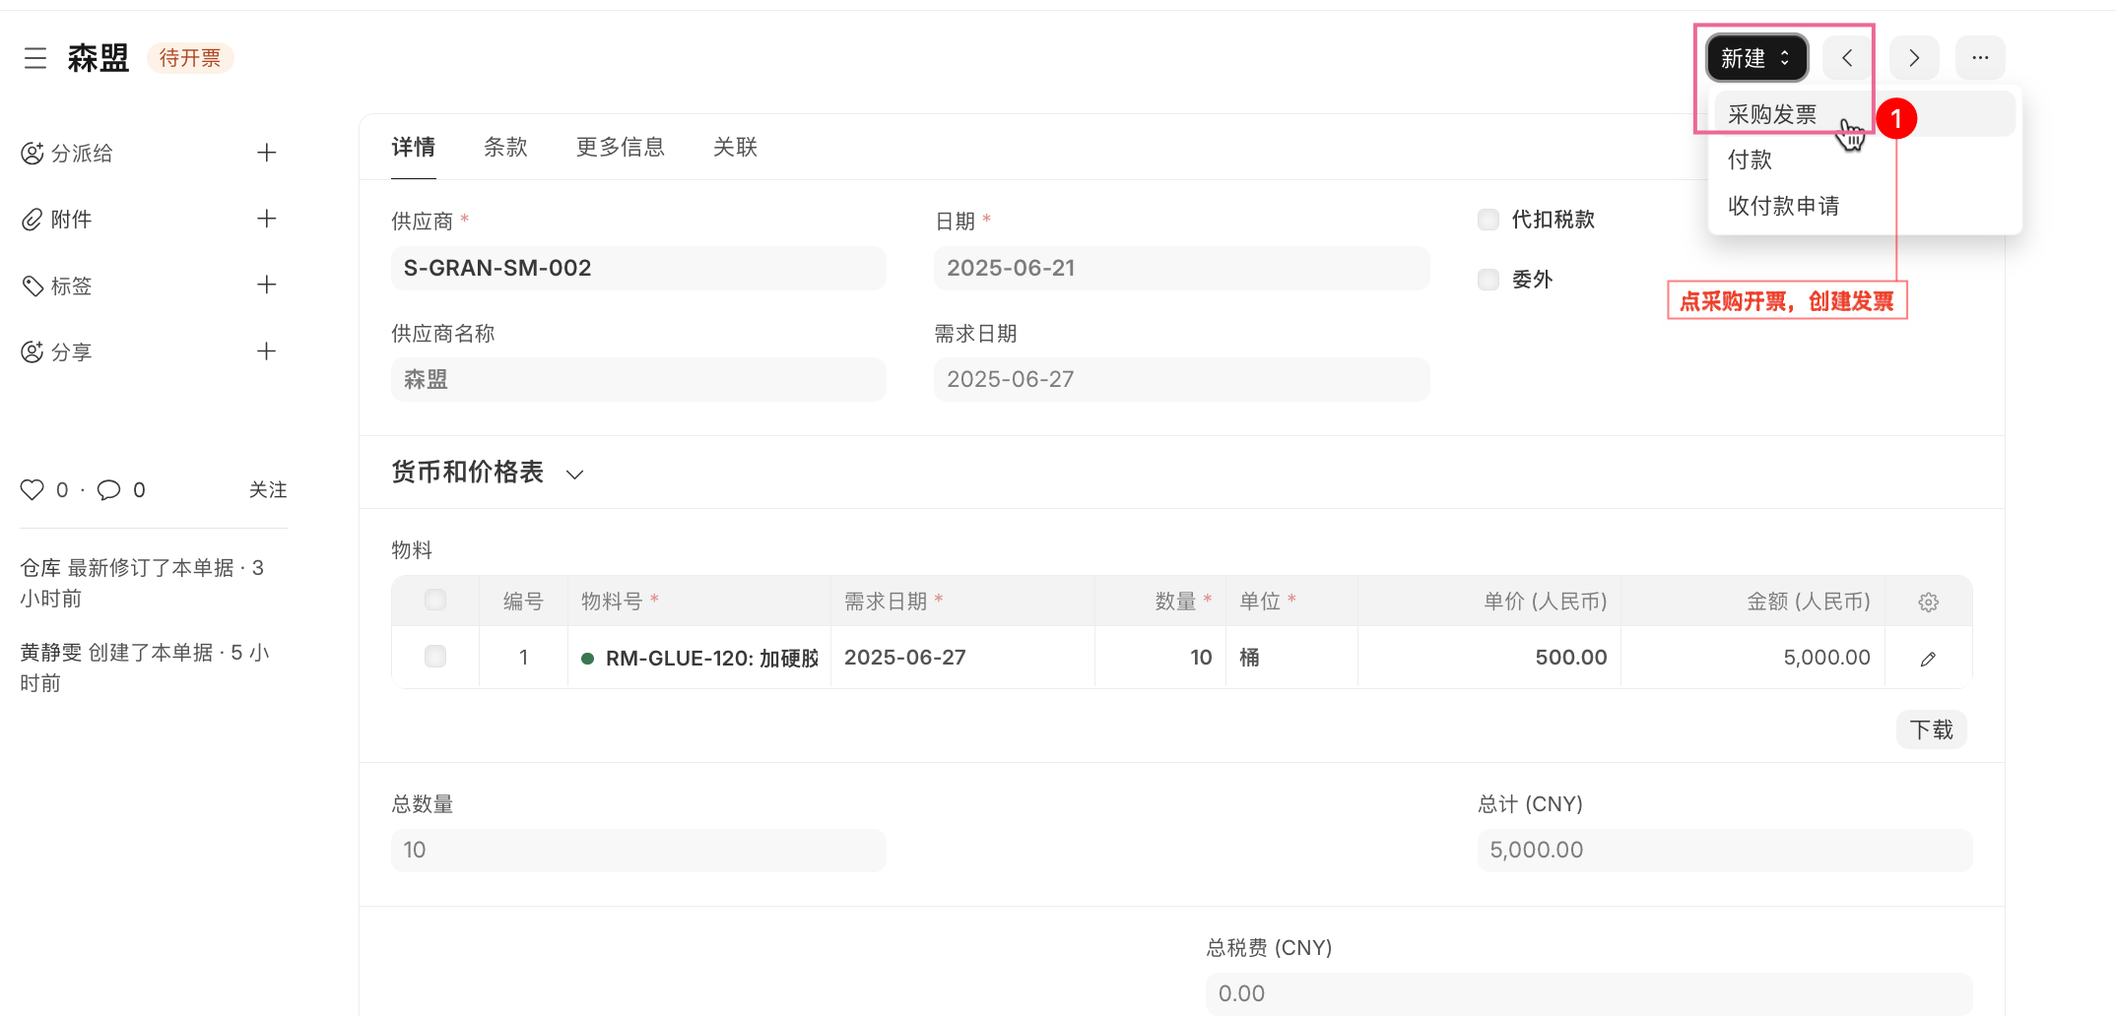Open the 更多信息 tab
Image resolution: width=2116 pixels, height=1016 pixels.
[x=620, y=148]
